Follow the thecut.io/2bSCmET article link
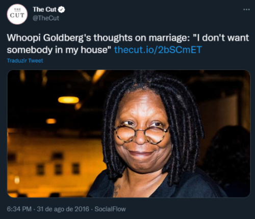 tap(158, 50)
